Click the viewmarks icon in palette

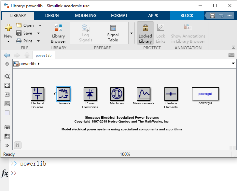coord(7,136)
